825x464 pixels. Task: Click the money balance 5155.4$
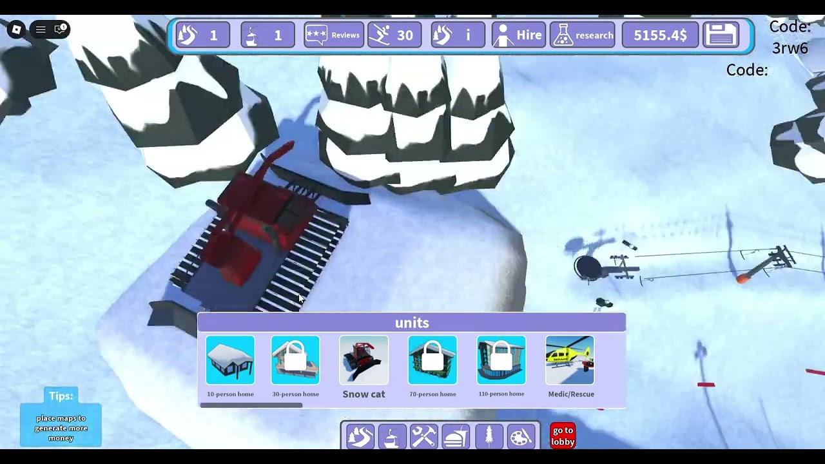660,35
